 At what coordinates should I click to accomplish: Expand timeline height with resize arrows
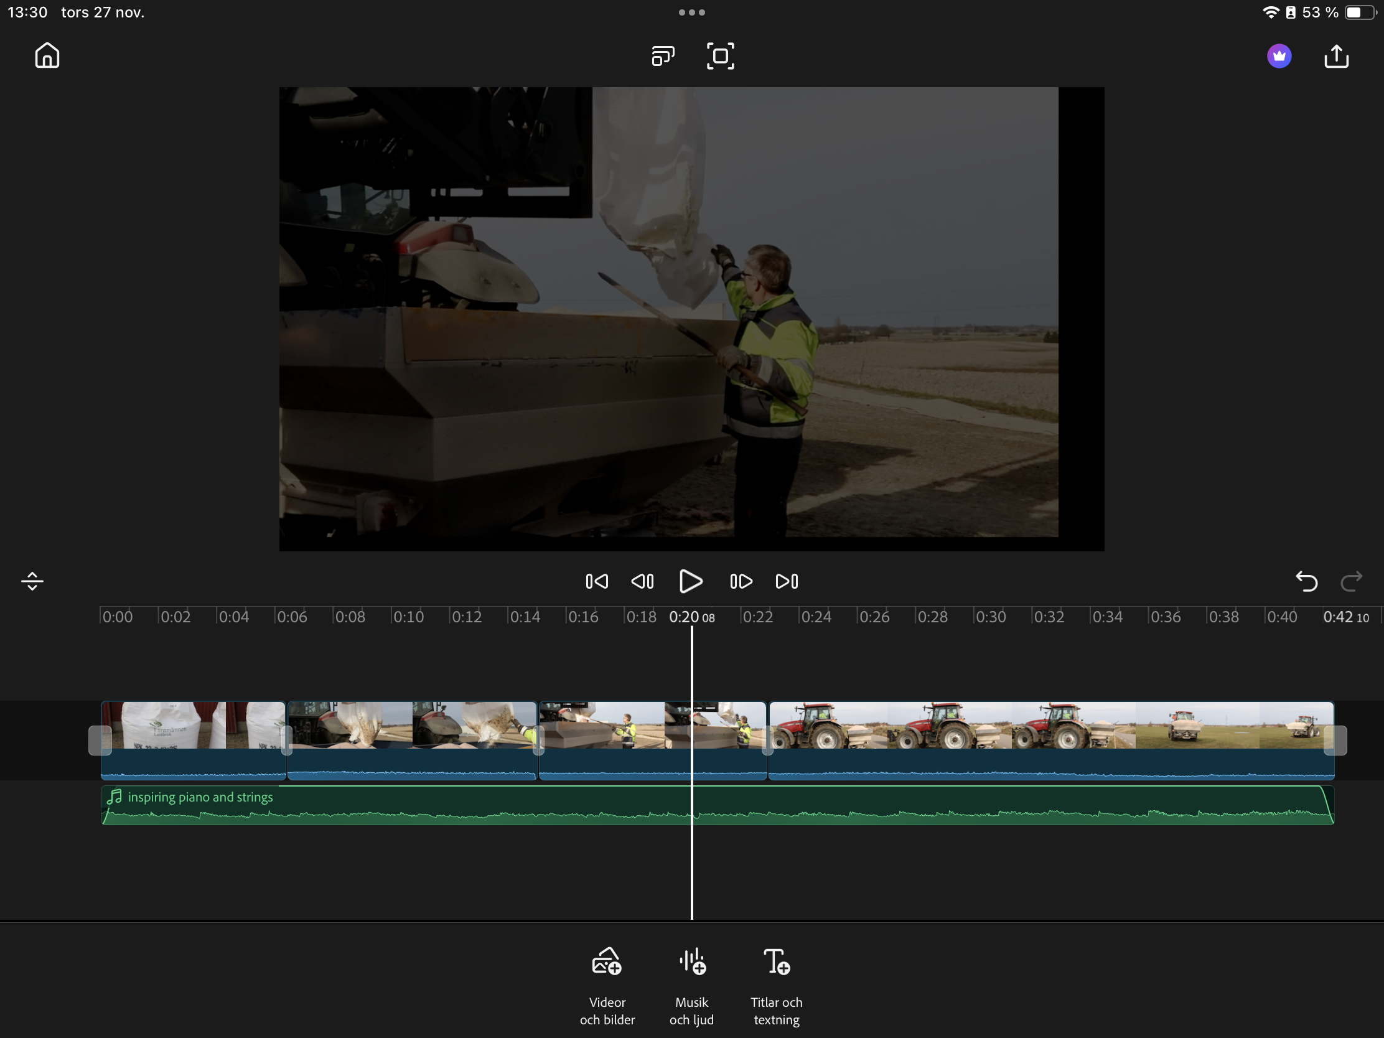(x=32, y=581)
